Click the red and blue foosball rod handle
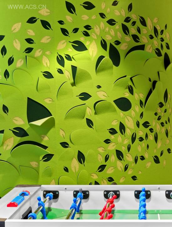 coord(18,199)
